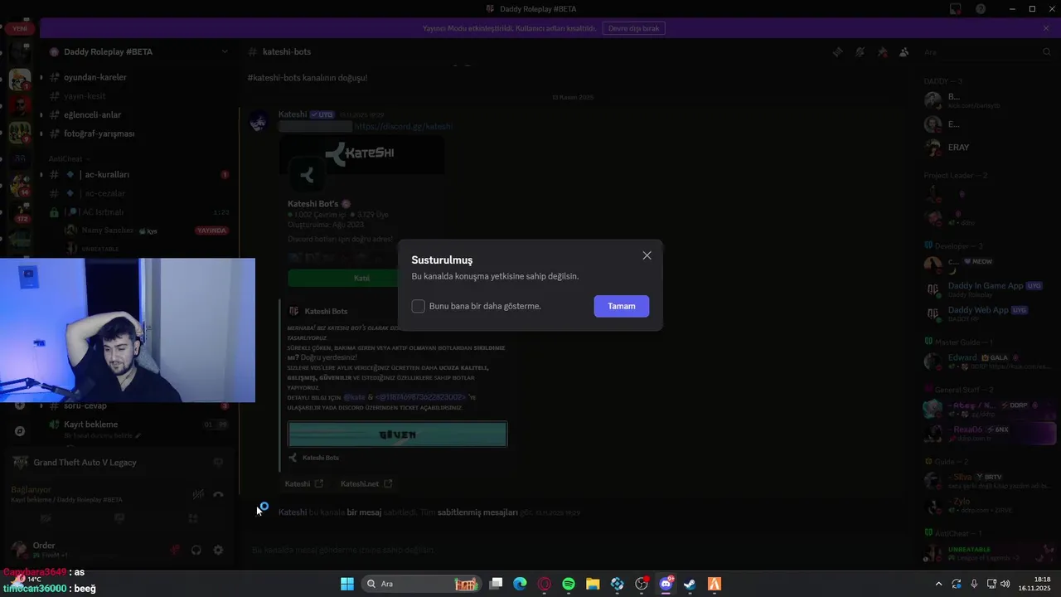1061x597 pixels.
Task: Open ac-kuralları channel
Action: click(x=138, y=174)
